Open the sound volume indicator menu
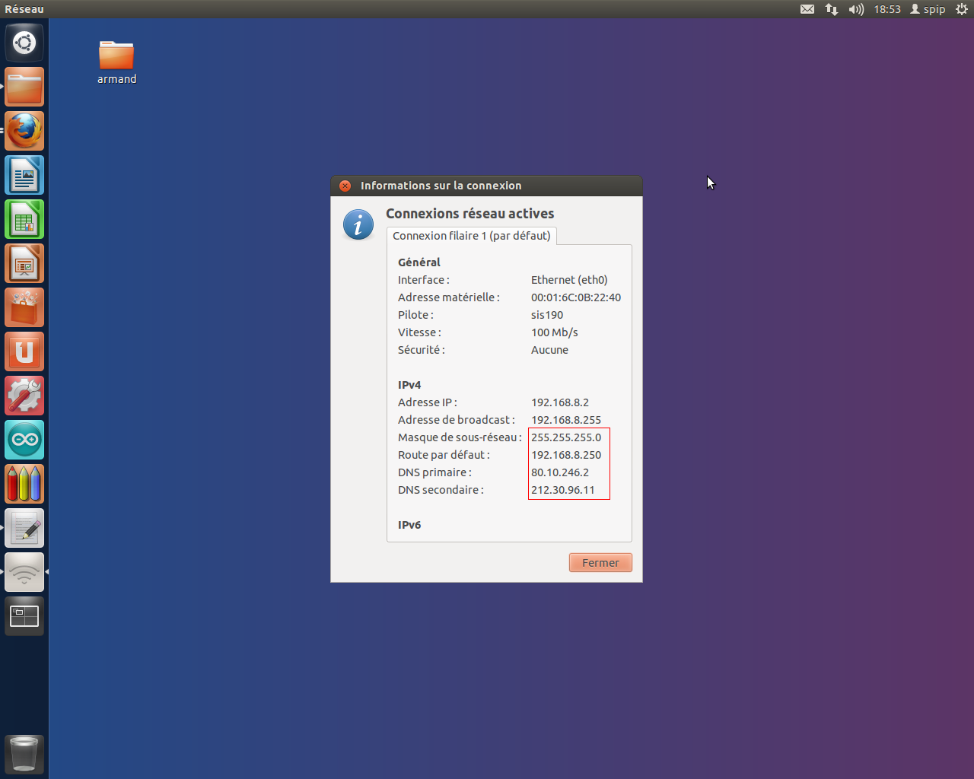This screenshot has width=974, height=779. pos(856,9)
